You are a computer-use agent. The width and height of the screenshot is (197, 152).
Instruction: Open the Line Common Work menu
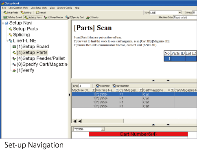[18, 8]
